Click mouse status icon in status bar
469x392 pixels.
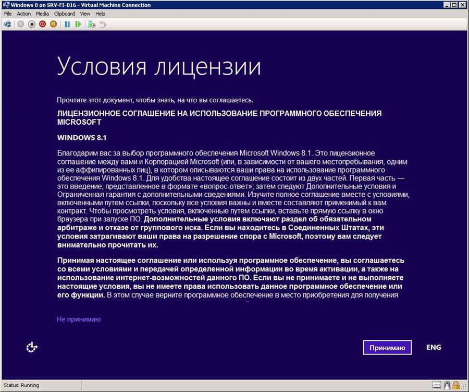[447, 385]
